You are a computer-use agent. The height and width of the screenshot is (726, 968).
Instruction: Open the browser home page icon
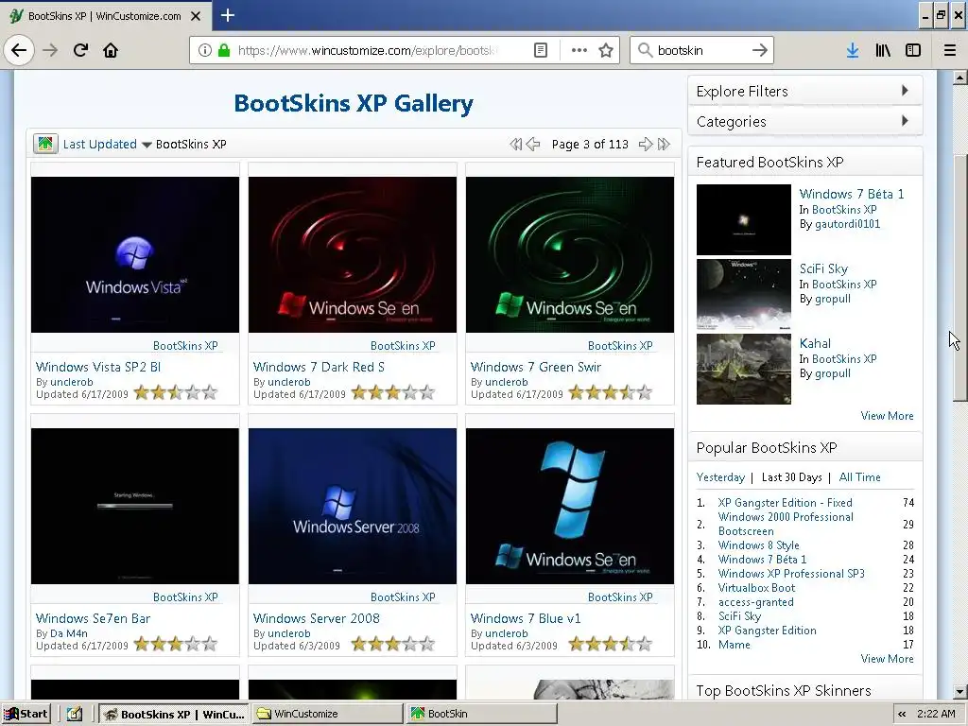point(111,50)
